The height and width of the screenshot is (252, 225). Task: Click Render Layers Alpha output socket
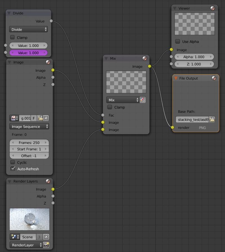tap(53, 196)
